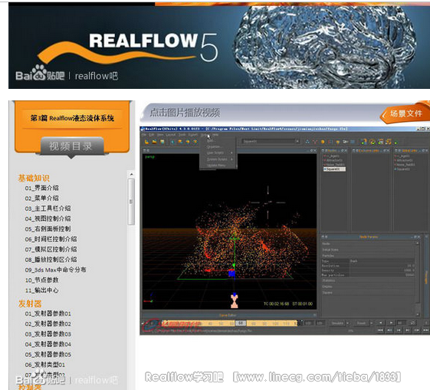Image resolution: width=430 pixels, height=390 pixels.
Task: Open lesson 02_发射器参数02
Action: point(48,323)
